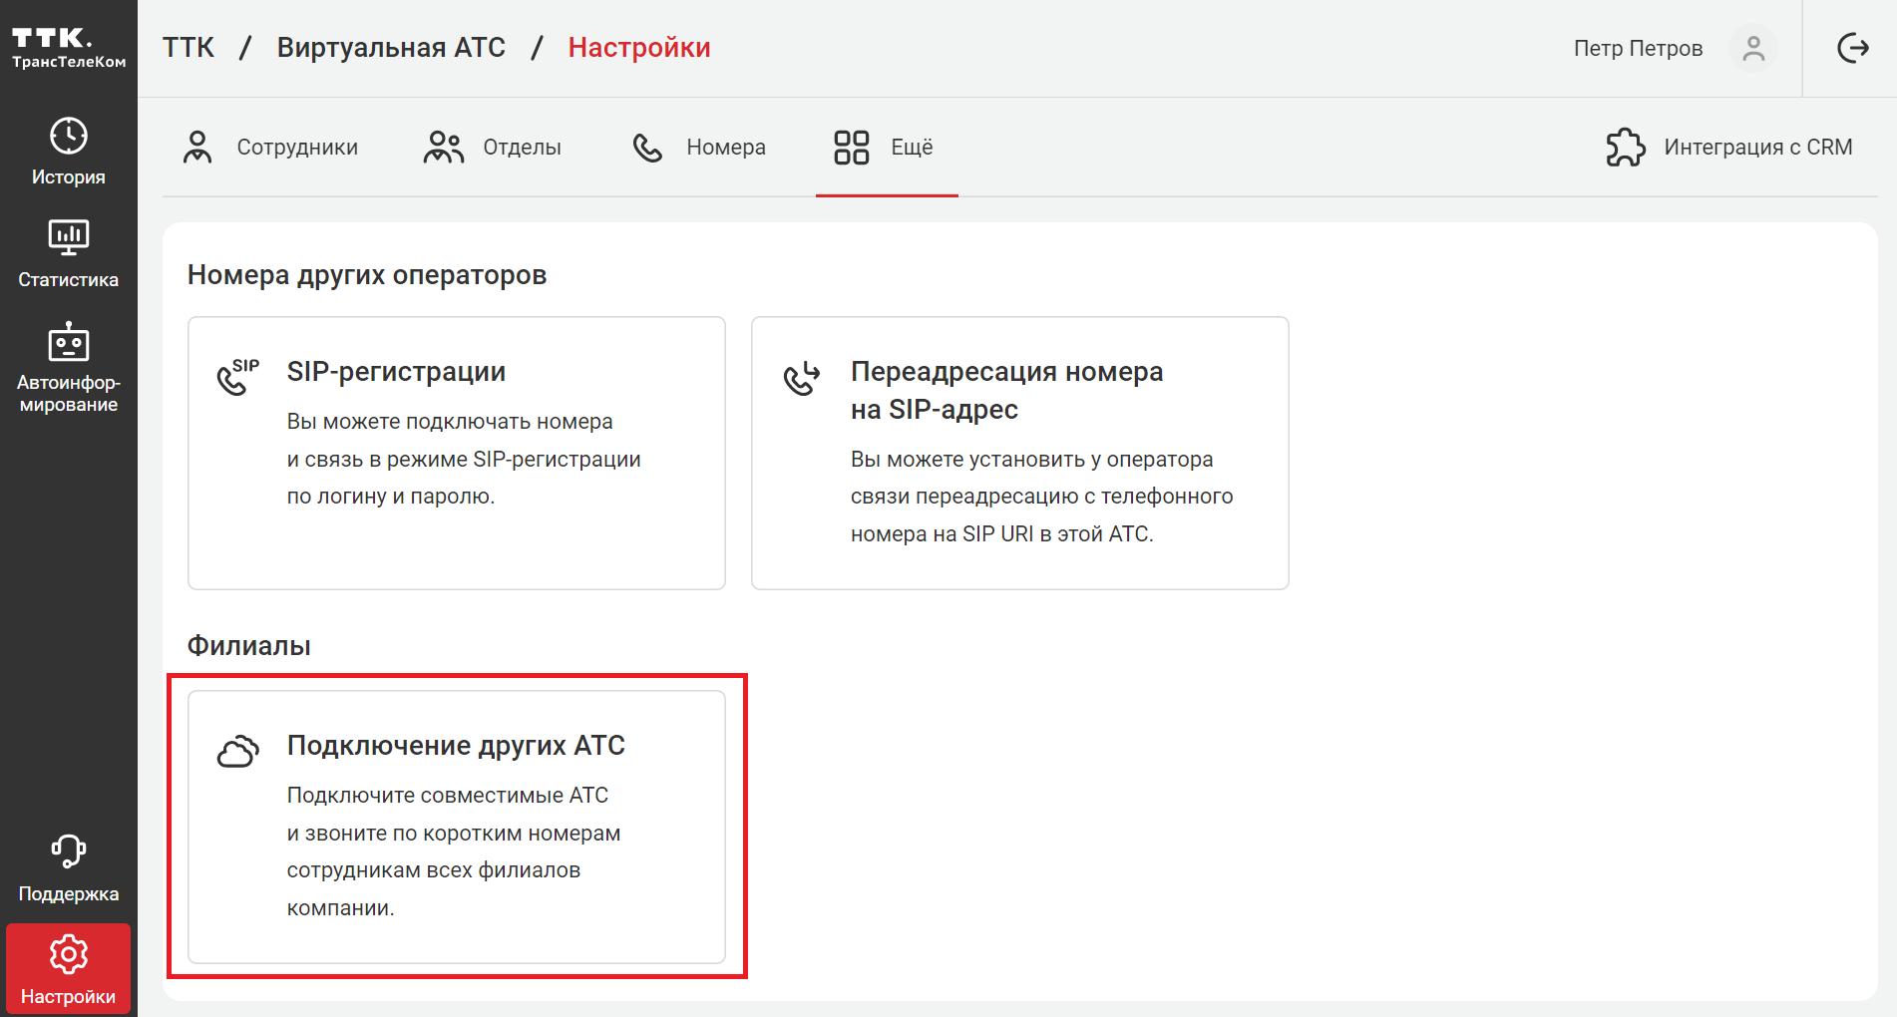Click the logout arrow icon
The width and height of the screenshot is (1897, 1017).
(1852, 48)
